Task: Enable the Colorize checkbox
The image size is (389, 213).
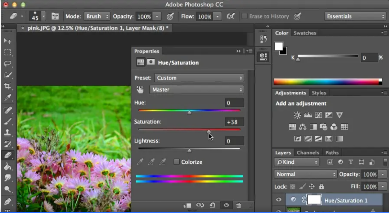Action: (x=176, y=162)
